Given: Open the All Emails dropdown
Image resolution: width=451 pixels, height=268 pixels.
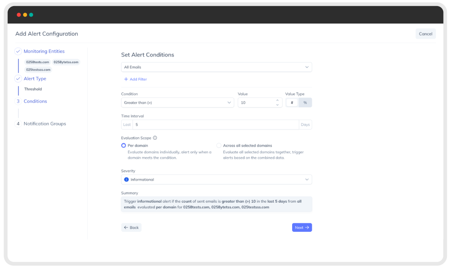Looking at the screenshot, I should (216, 67).
